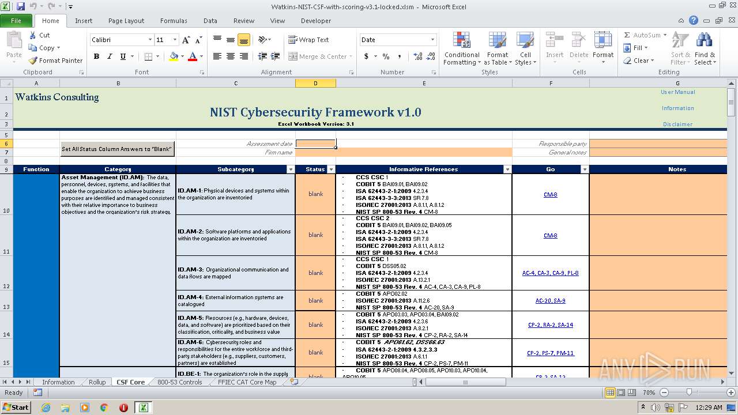Toggle Align Text Right
Screen dimensions: 738x415
coord(244,56)
